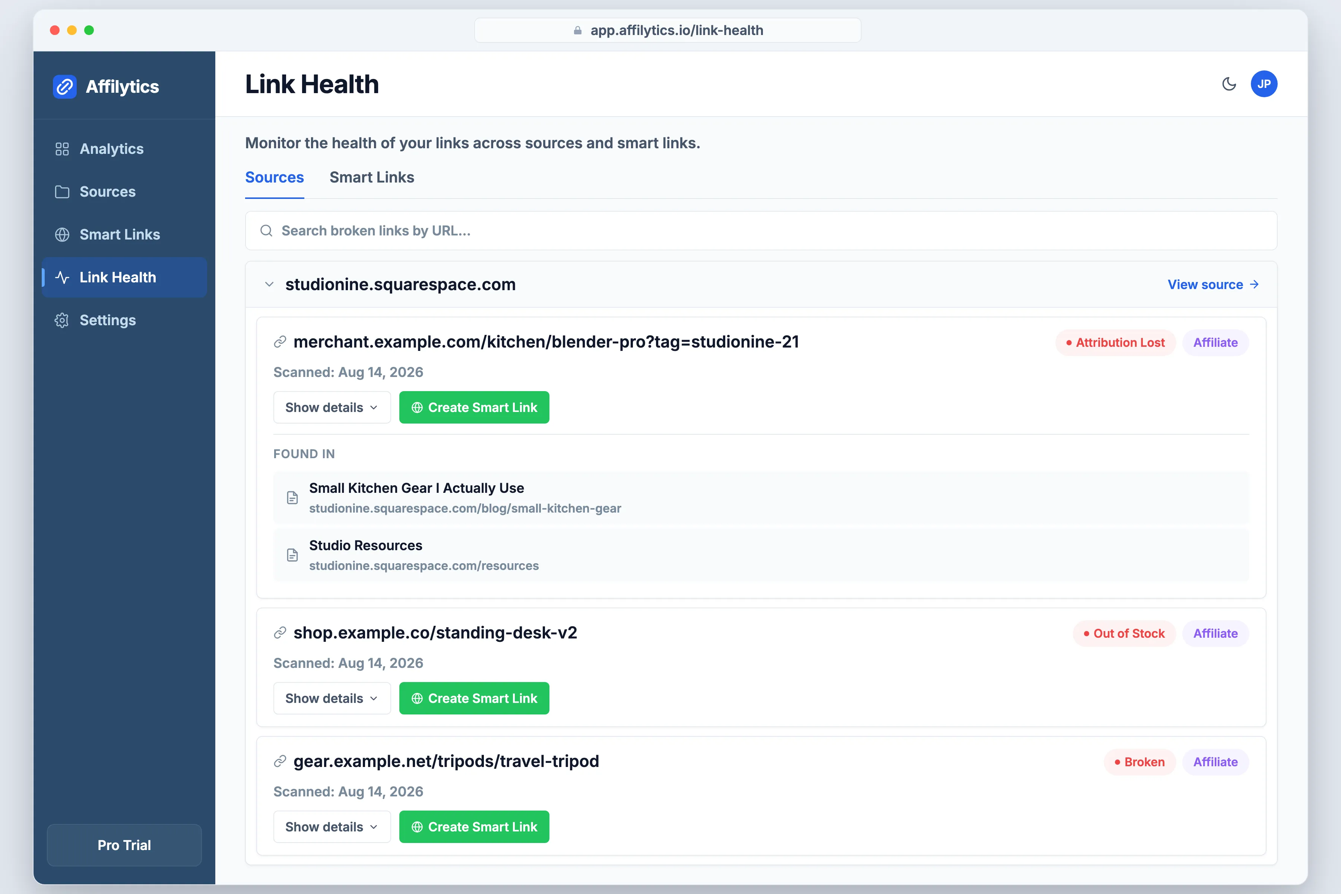This screenshot has height=894, width=1341.
Task: Toggle dark mode with moon icon
Action: point(1229,84)
